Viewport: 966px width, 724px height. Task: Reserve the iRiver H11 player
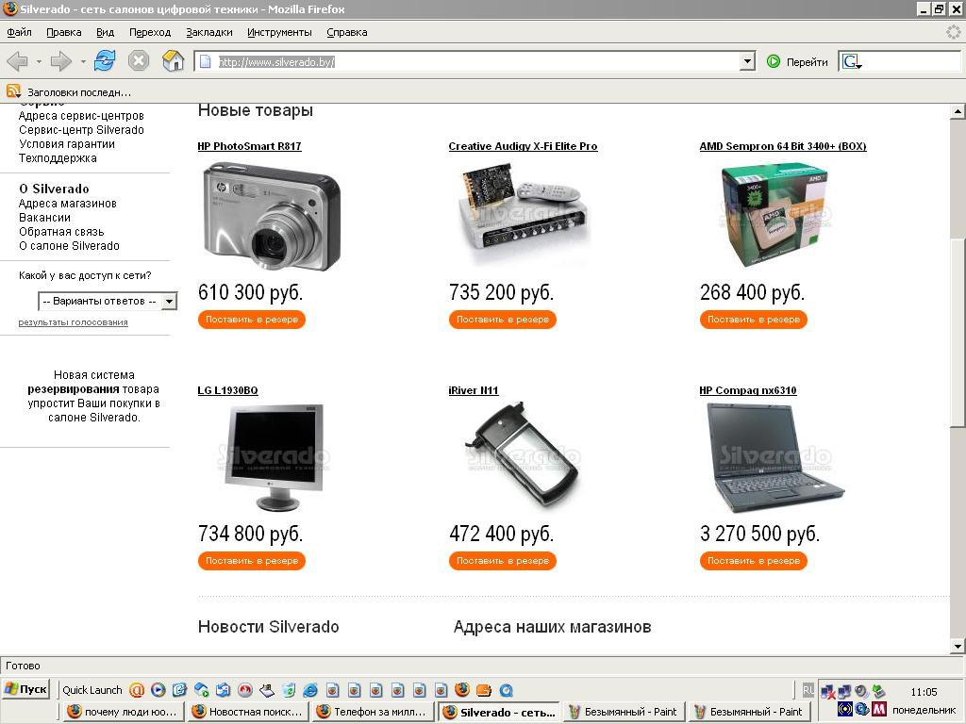[503, 561]
